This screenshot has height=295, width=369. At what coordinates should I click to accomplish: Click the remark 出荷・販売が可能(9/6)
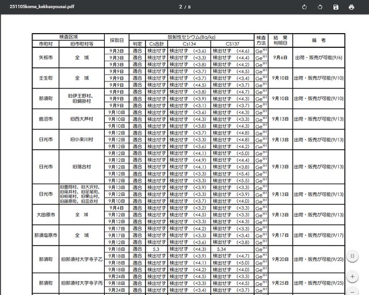click(x=319, y=58)
